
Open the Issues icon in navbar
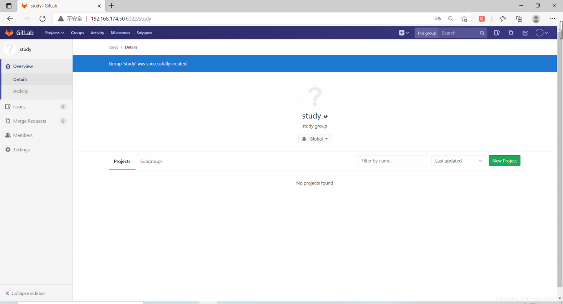click(497, 33)
